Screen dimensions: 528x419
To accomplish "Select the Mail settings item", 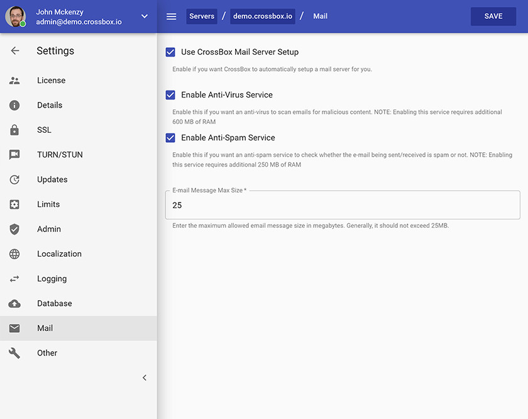I will (x=79, y=328).
